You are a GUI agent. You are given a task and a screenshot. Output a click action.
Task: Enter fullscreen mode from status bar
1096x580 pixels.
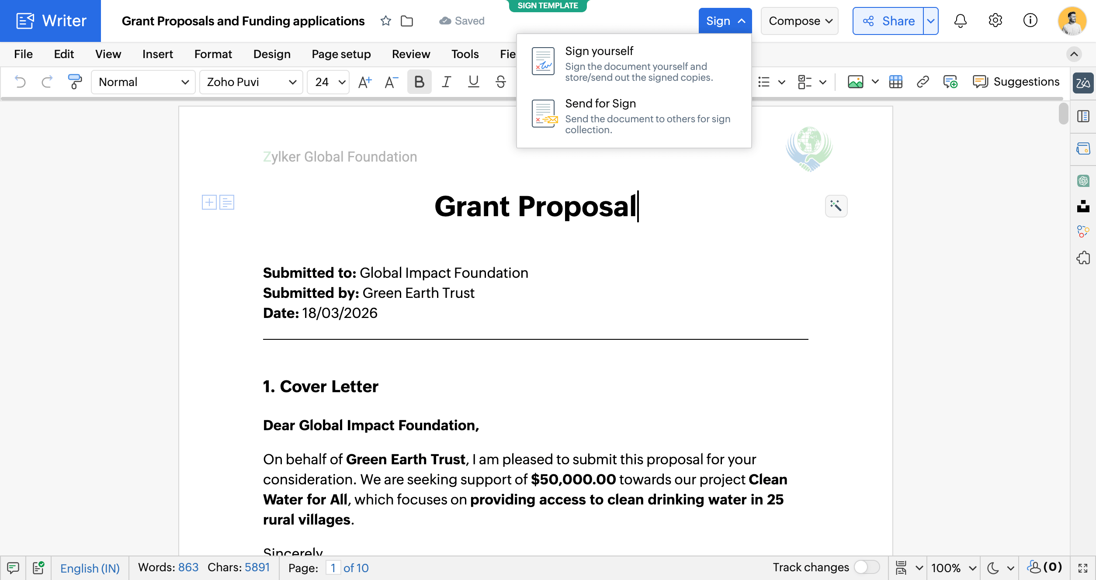tap(1083, 568)
